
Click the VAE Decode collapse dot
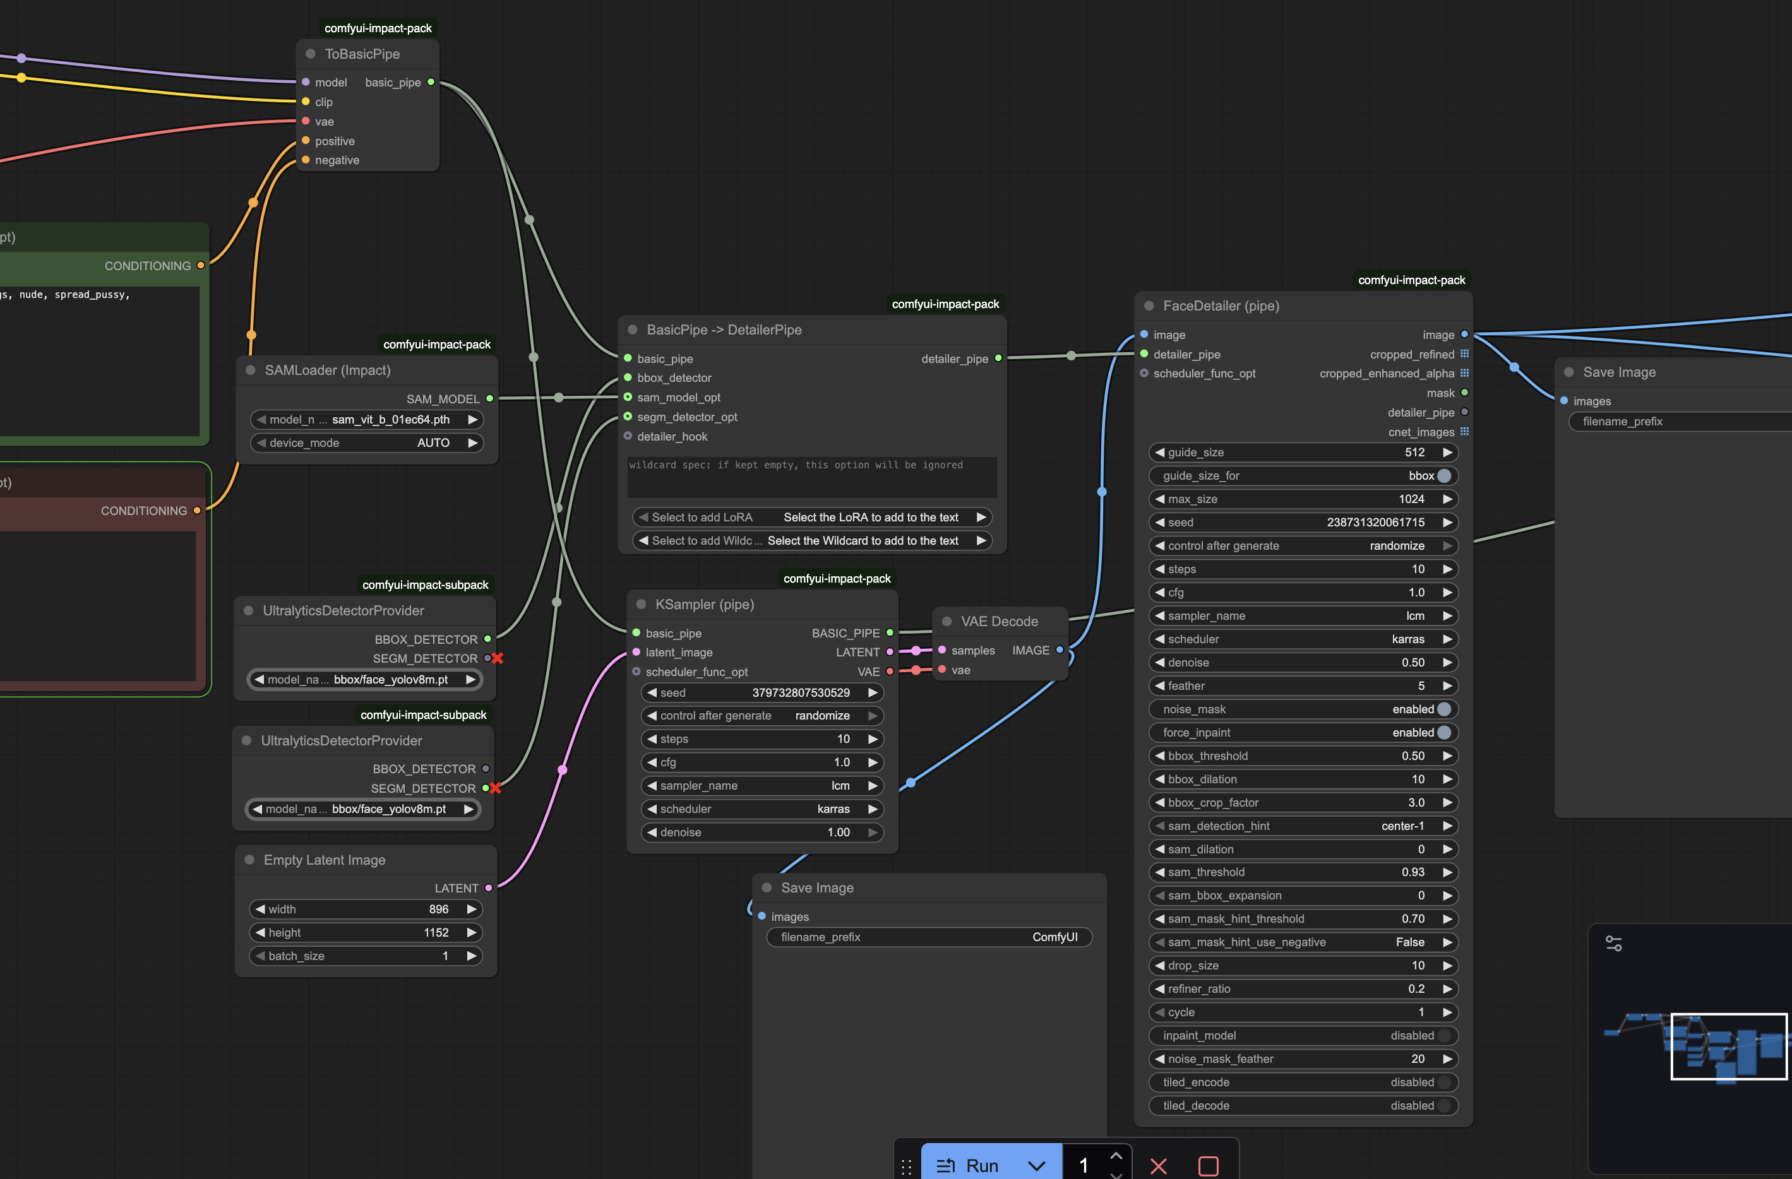point(947,622)
